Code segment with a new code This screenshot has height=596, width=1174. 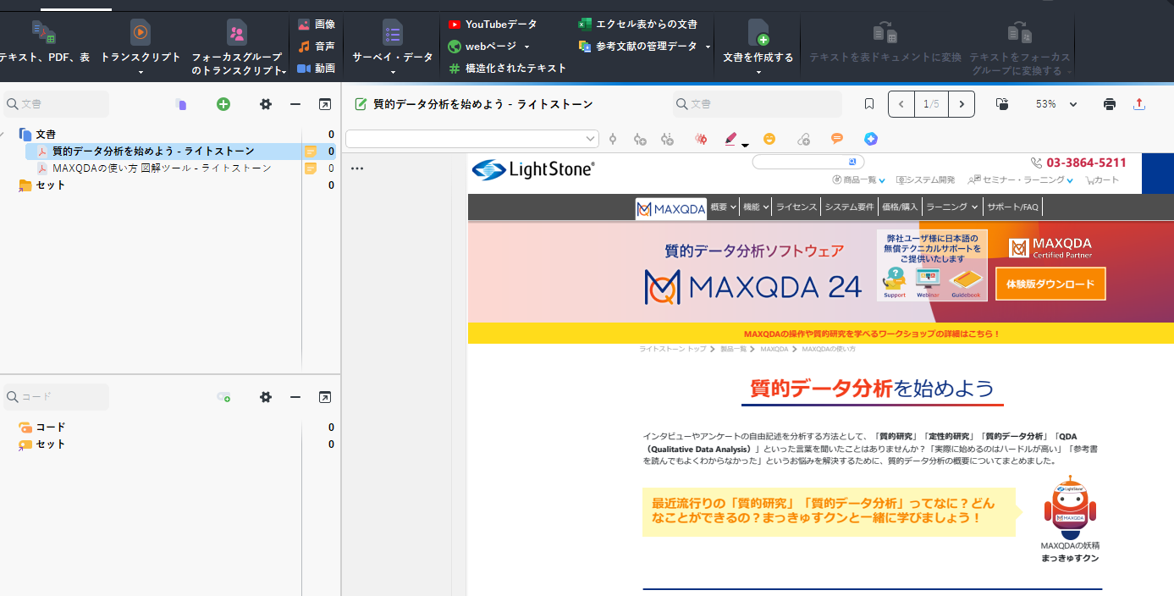(640, 139)
